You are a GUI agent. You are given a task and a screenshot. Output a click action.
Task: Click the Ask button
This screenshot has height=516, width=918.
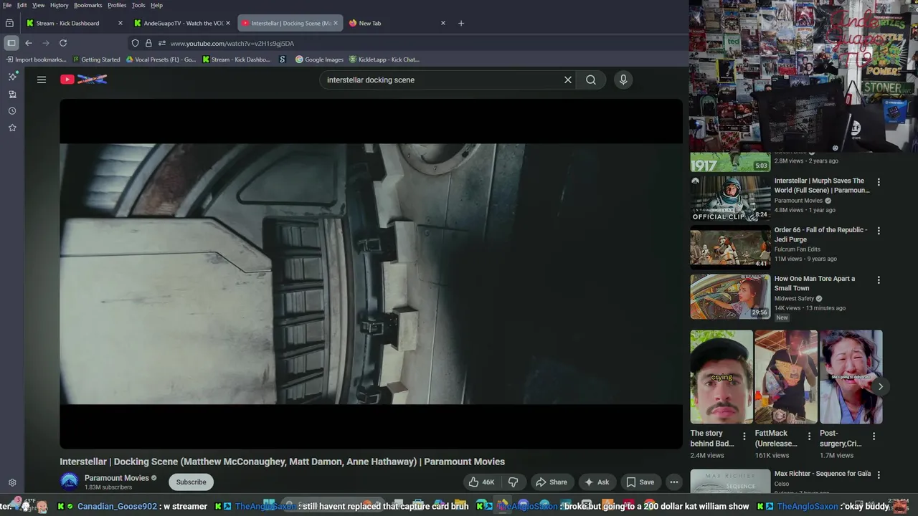pyautogui.click(x=597, y=482)
